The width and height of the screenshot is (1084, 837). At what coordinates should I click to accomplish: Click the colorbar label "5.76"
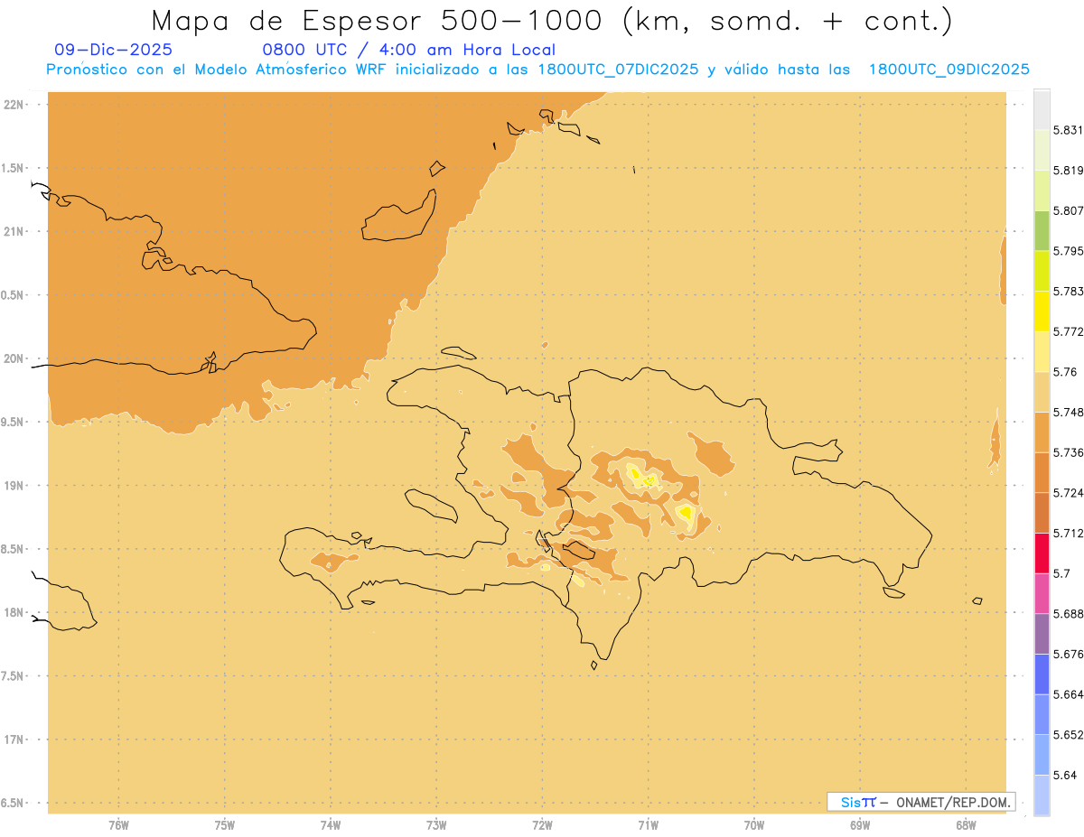(x=1065, y=372)
